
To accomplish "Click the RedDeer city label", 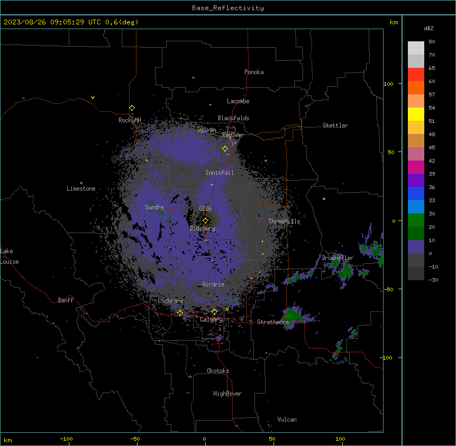I will pos(233,135).
